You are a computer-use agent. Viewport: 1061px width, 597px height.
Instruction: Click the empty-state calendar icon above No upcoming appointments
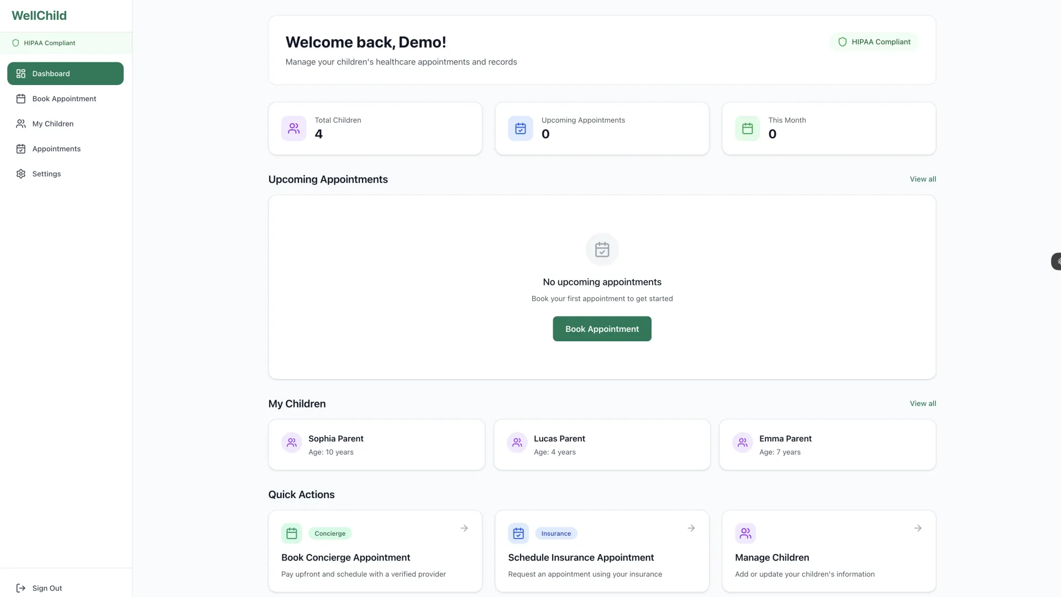[x=602, y=249]
